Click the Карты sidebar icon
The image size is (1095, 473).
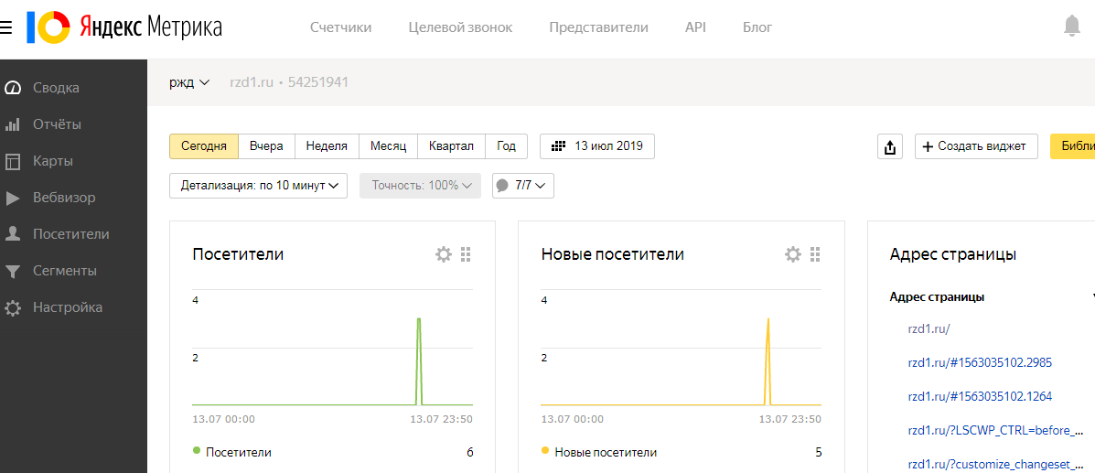click(x=12, y=161)
